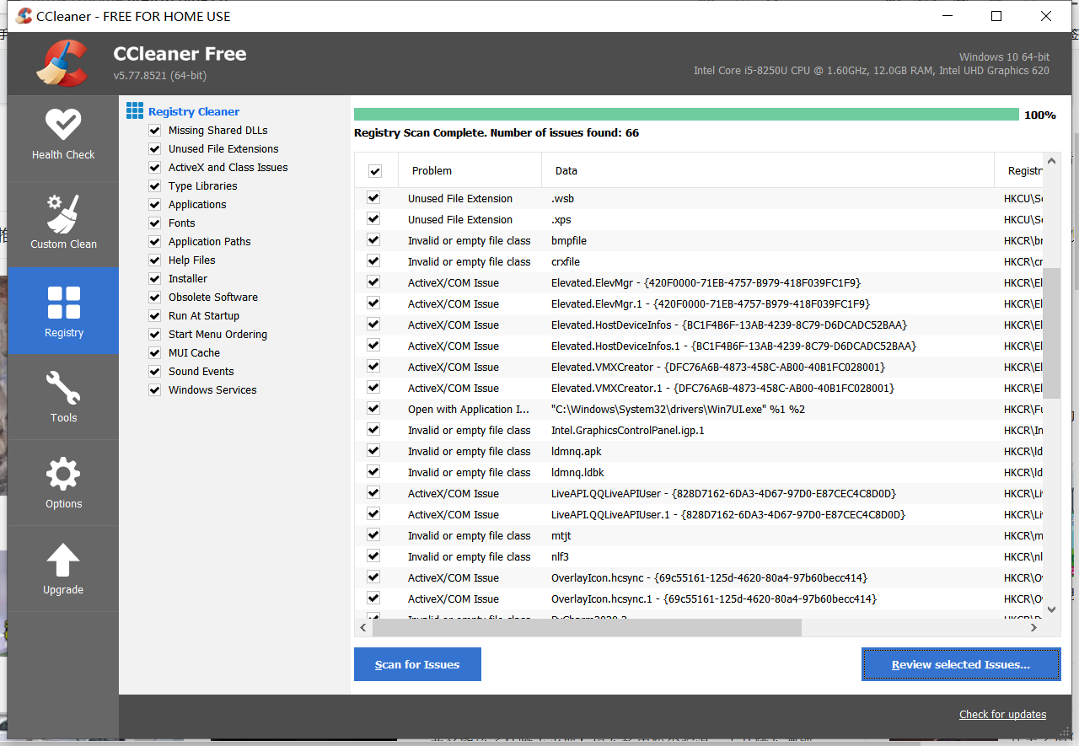Select the LiveAPI.QQLiveAPIUser.1 data entry

tap(728, 514)
